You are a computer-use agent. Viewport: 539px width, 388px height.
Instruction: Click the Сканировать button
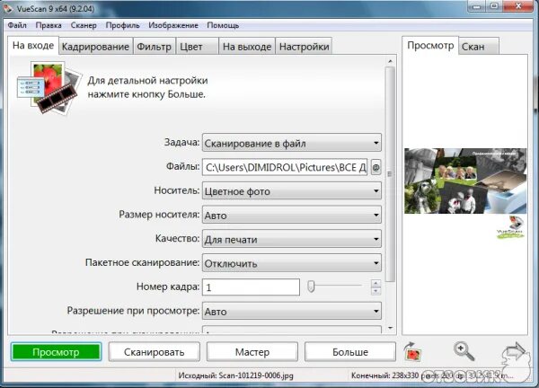point(154,352)
